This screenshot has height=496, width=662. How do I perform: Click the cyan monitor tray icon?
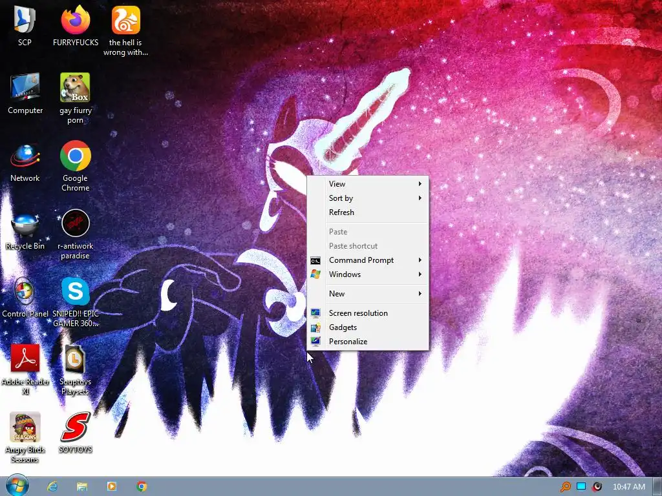click(x=581, y=487)
